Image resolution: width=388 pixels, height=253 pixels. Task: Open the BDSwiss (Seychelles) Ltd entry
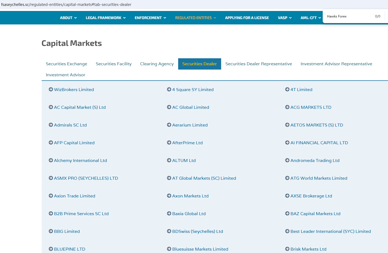pyautogui.click(x=197, y=231)
